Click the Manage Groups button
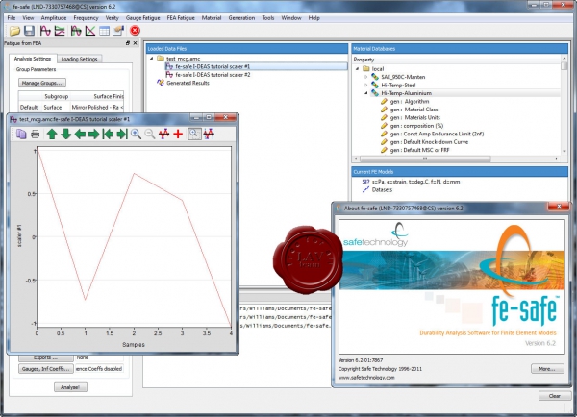Screen dimensions: 577x417 pos(42,83)
